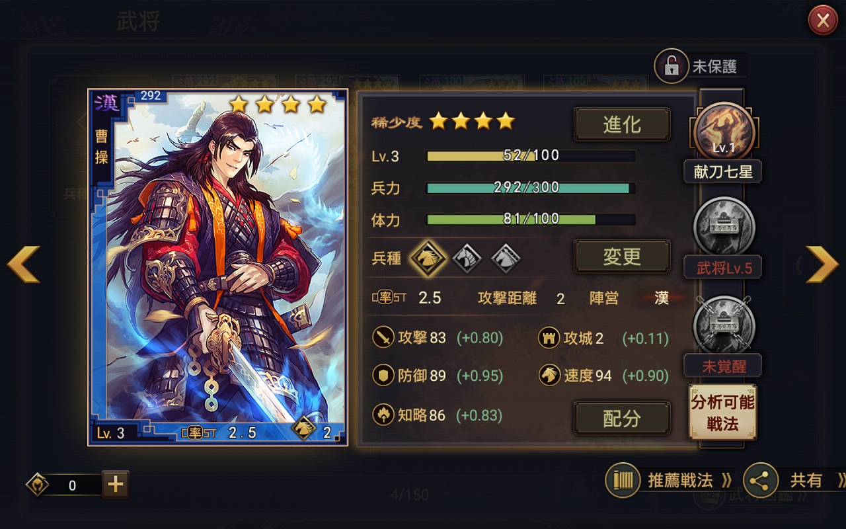Click the 兵力 292/300 bar
Image resolution: width=846 pixels, height=529 pixels.
[531, 188]
